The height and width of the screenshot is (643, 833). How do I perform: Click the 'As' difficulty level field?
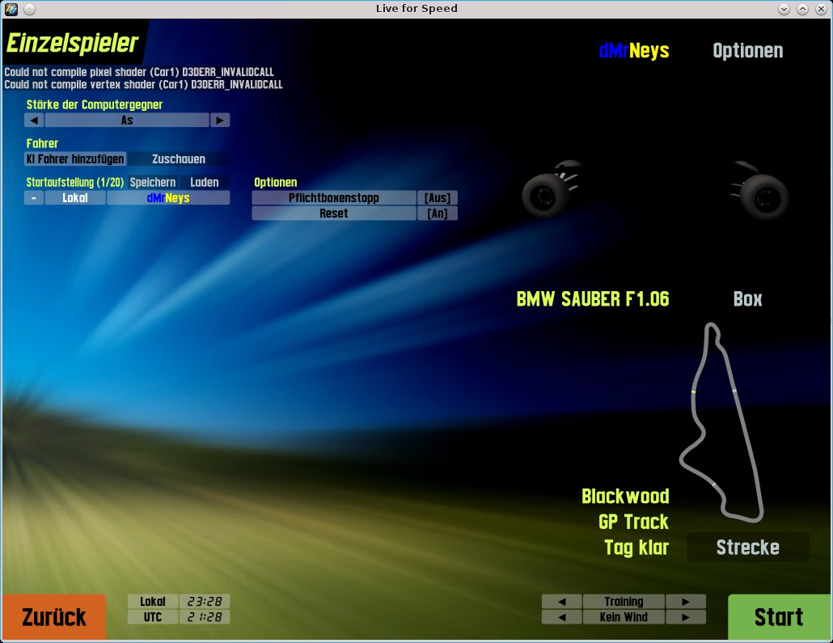pos(127,120)
